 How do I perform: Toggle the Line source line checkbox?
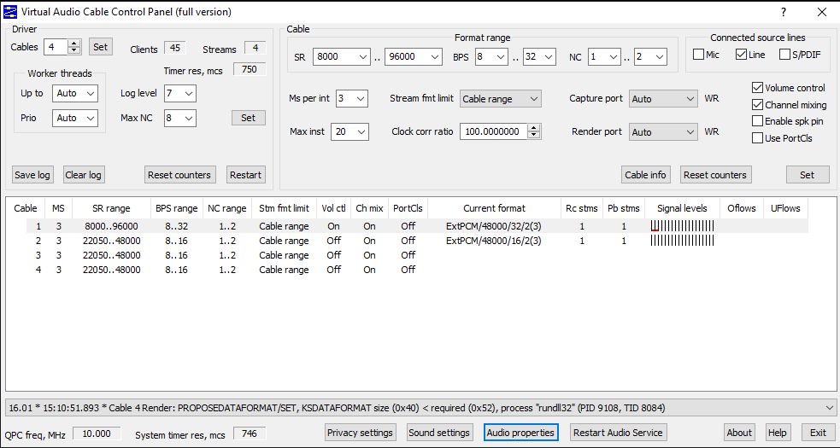pos(741,55)
